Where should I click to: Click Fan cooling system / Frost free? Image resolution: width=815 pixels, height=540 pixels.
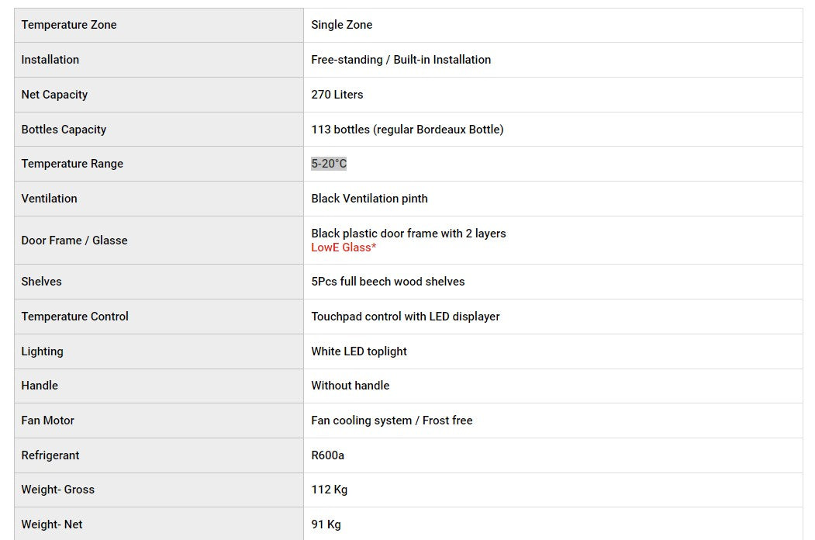[x=392, y=421]
